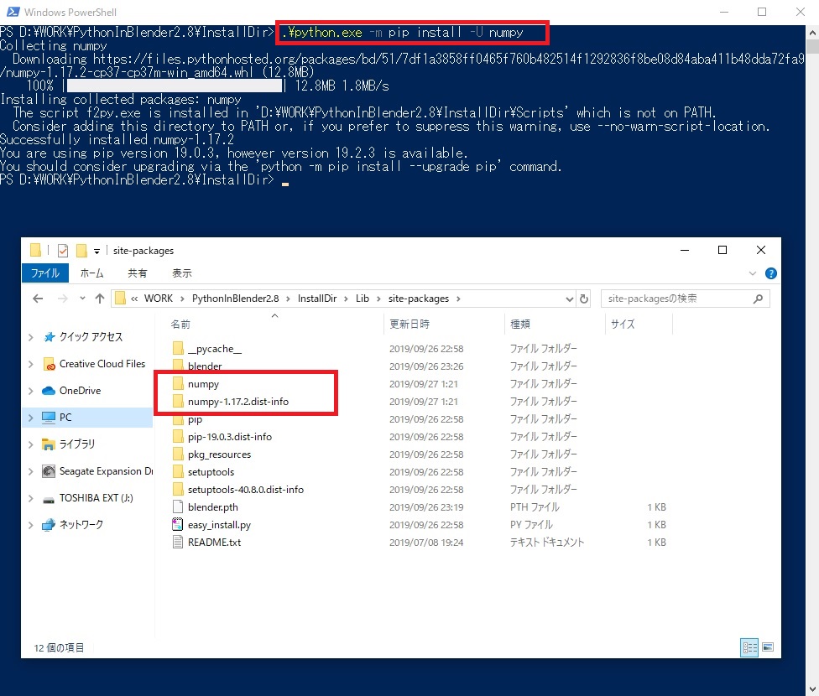Screen dimensions: 819x696
Task: Select TOSHIBA EXT (J:) drive
Action: tap(97, 497)
